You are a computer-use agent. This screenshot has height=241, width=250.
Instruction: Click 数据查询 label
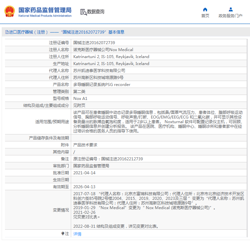[95, 12]
